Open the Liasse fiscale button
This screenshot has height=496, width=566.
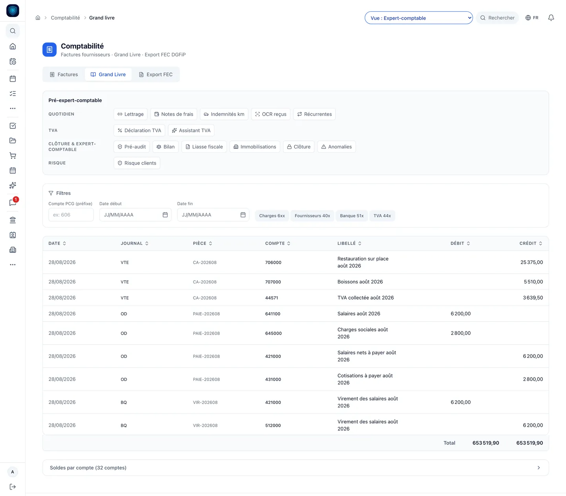pos(204,147)
